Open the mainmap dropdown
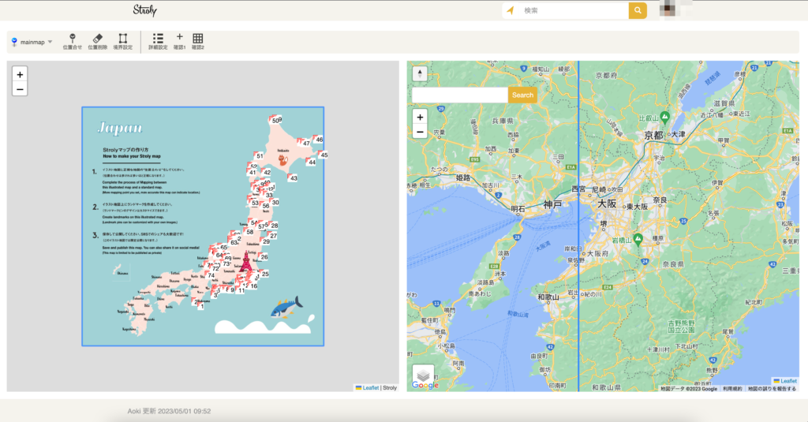 point(32,43)
